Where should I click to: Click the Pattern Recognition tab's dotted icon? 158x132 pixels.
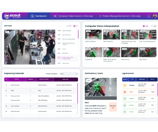point(100,16)
